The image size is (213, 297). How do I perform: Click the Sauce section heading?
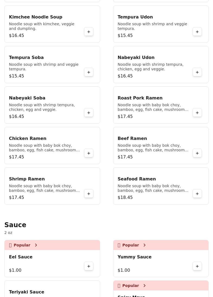(15, 225)
